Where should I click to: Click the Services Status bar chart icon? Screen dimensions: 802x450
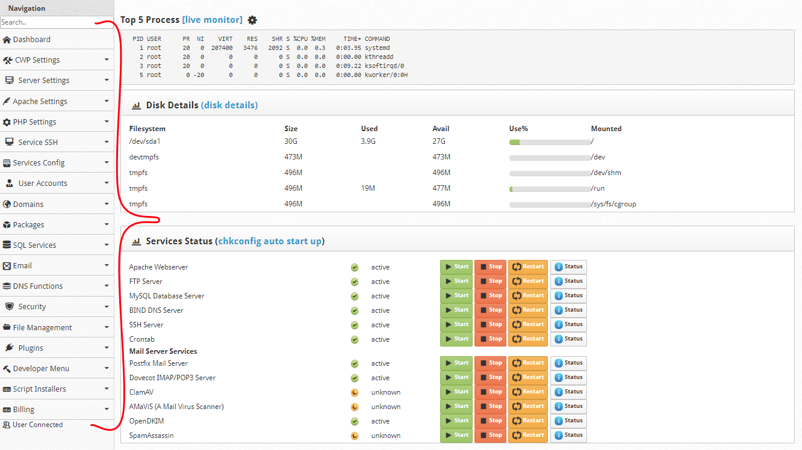[136, 241]
